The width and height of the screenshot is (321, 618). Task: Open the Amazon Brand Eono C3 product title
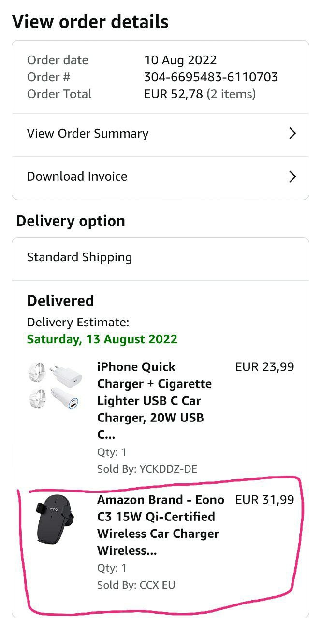(x=160, y=525)
